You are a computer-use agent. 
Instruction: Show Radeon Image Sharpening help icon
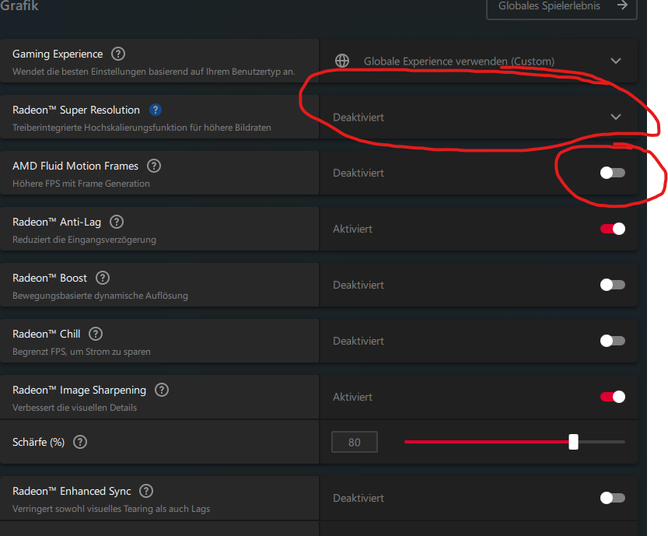click(x=162, y=390)
